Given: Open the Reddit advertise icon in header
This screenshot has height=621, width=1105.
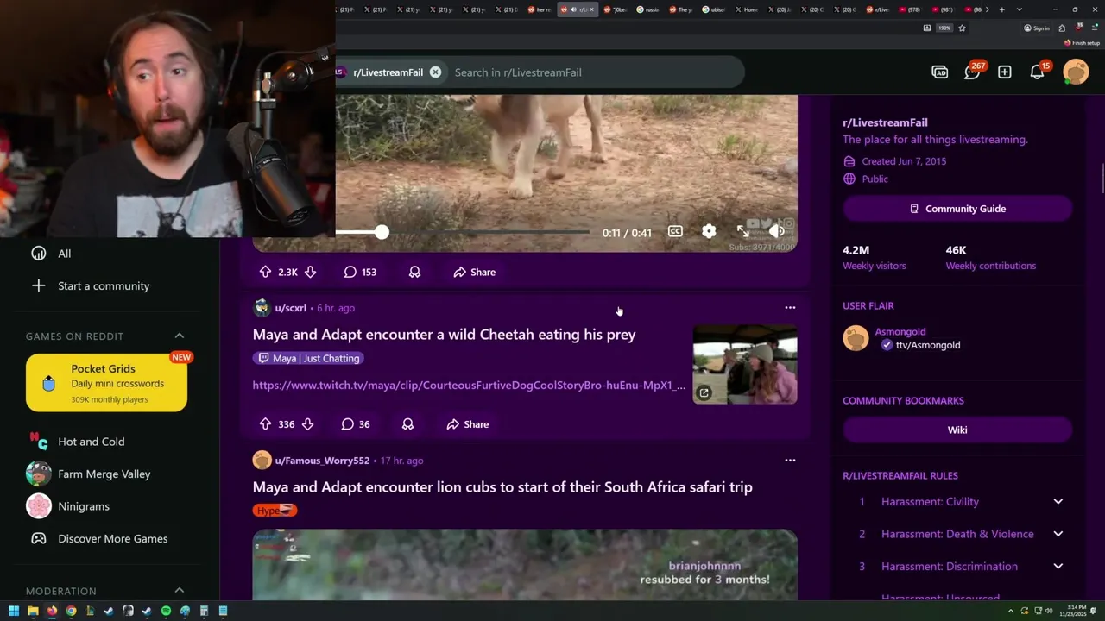Looking at the screenshot, I should pos(940,72).
